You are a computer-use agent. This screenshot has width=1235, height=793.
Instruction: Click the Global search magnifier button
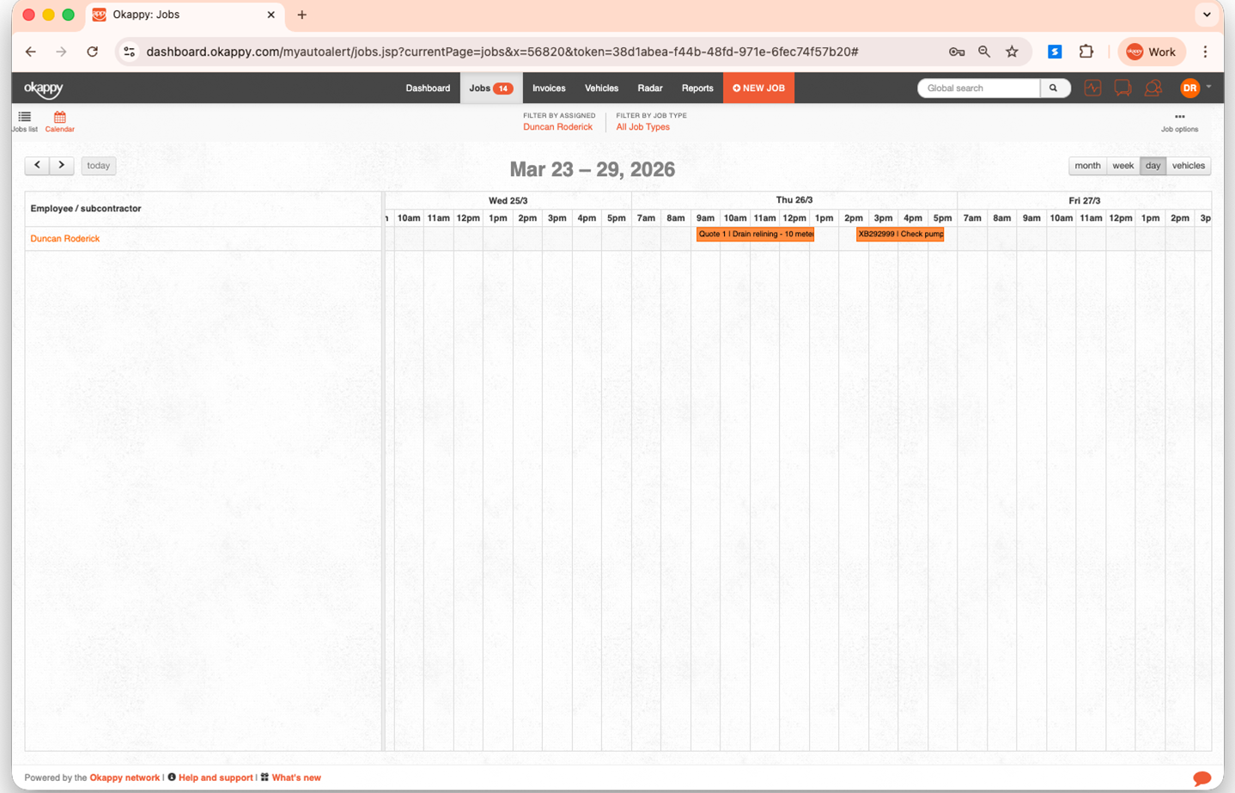pos(1054,88)
